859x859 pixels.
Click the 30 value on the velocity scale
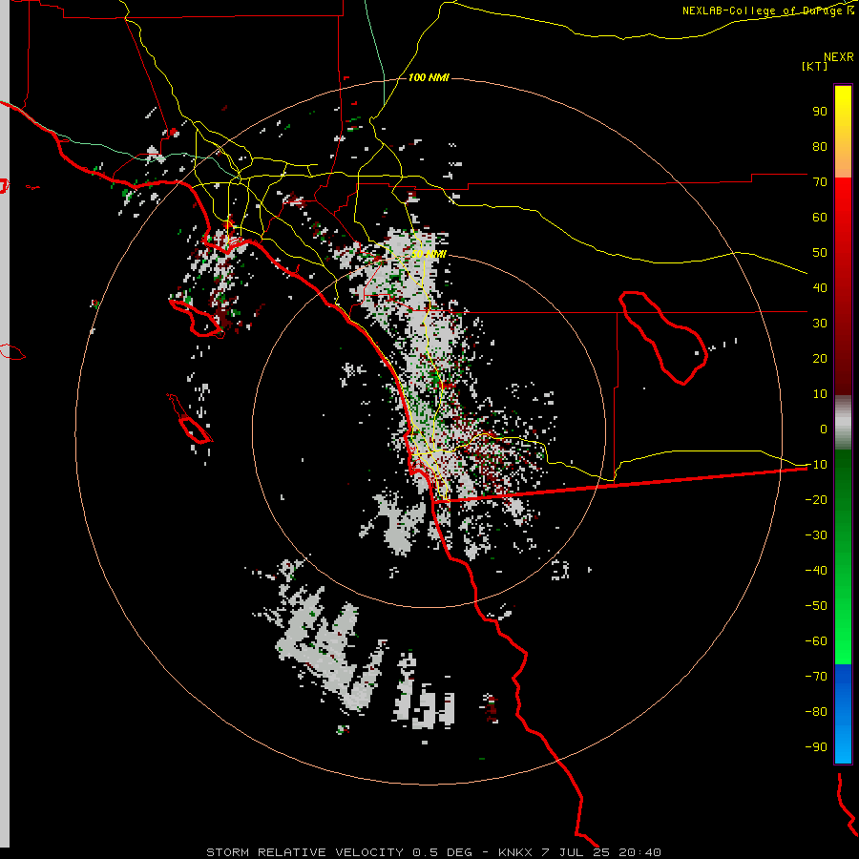(820, 324)
